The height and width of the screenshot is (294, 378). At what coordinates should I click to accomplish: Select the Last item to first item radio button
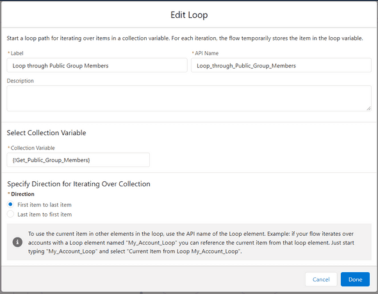point(10,214)
